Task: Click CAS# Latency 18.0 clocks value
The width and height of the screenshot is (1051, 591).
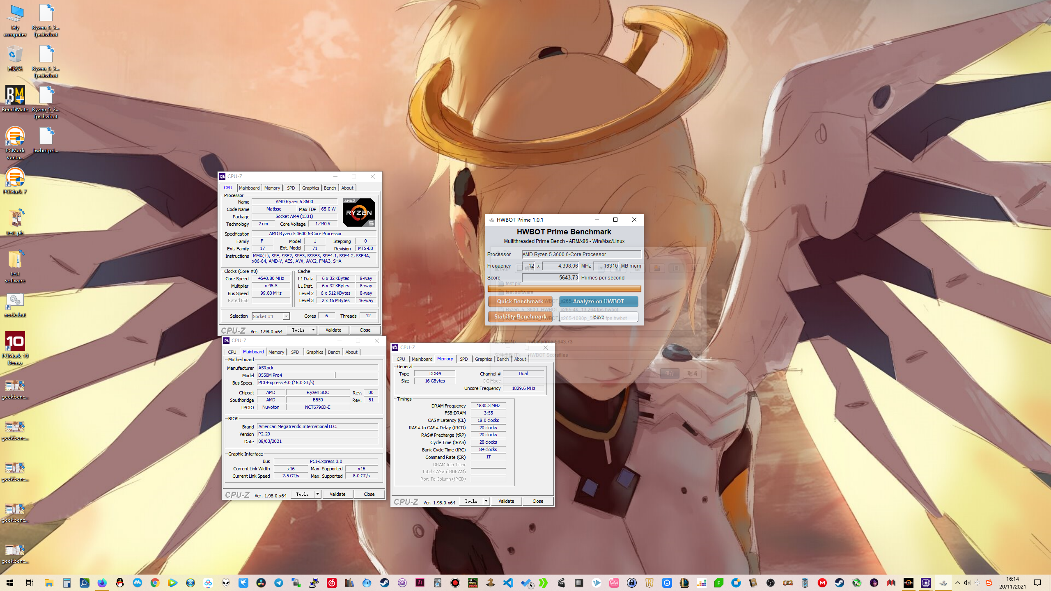Action: tap(488, 420)
